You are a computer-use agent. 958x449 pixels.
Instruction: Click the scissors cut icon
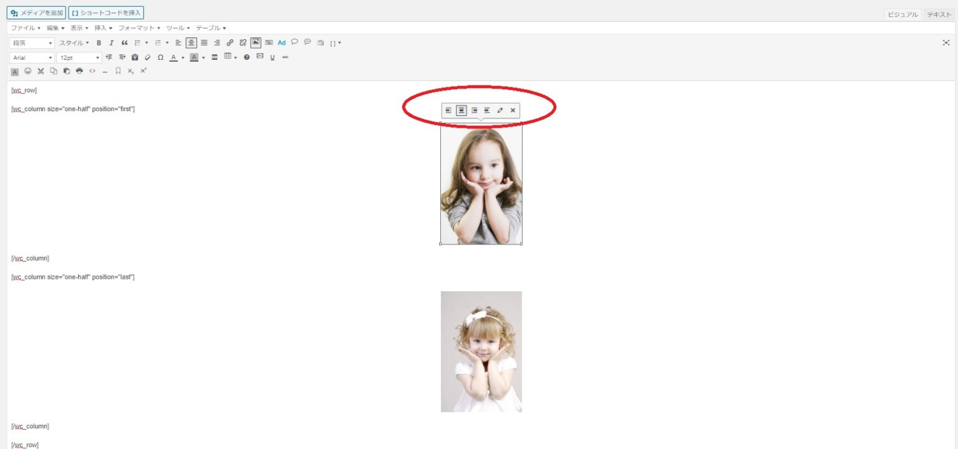(x=41, y=71)
